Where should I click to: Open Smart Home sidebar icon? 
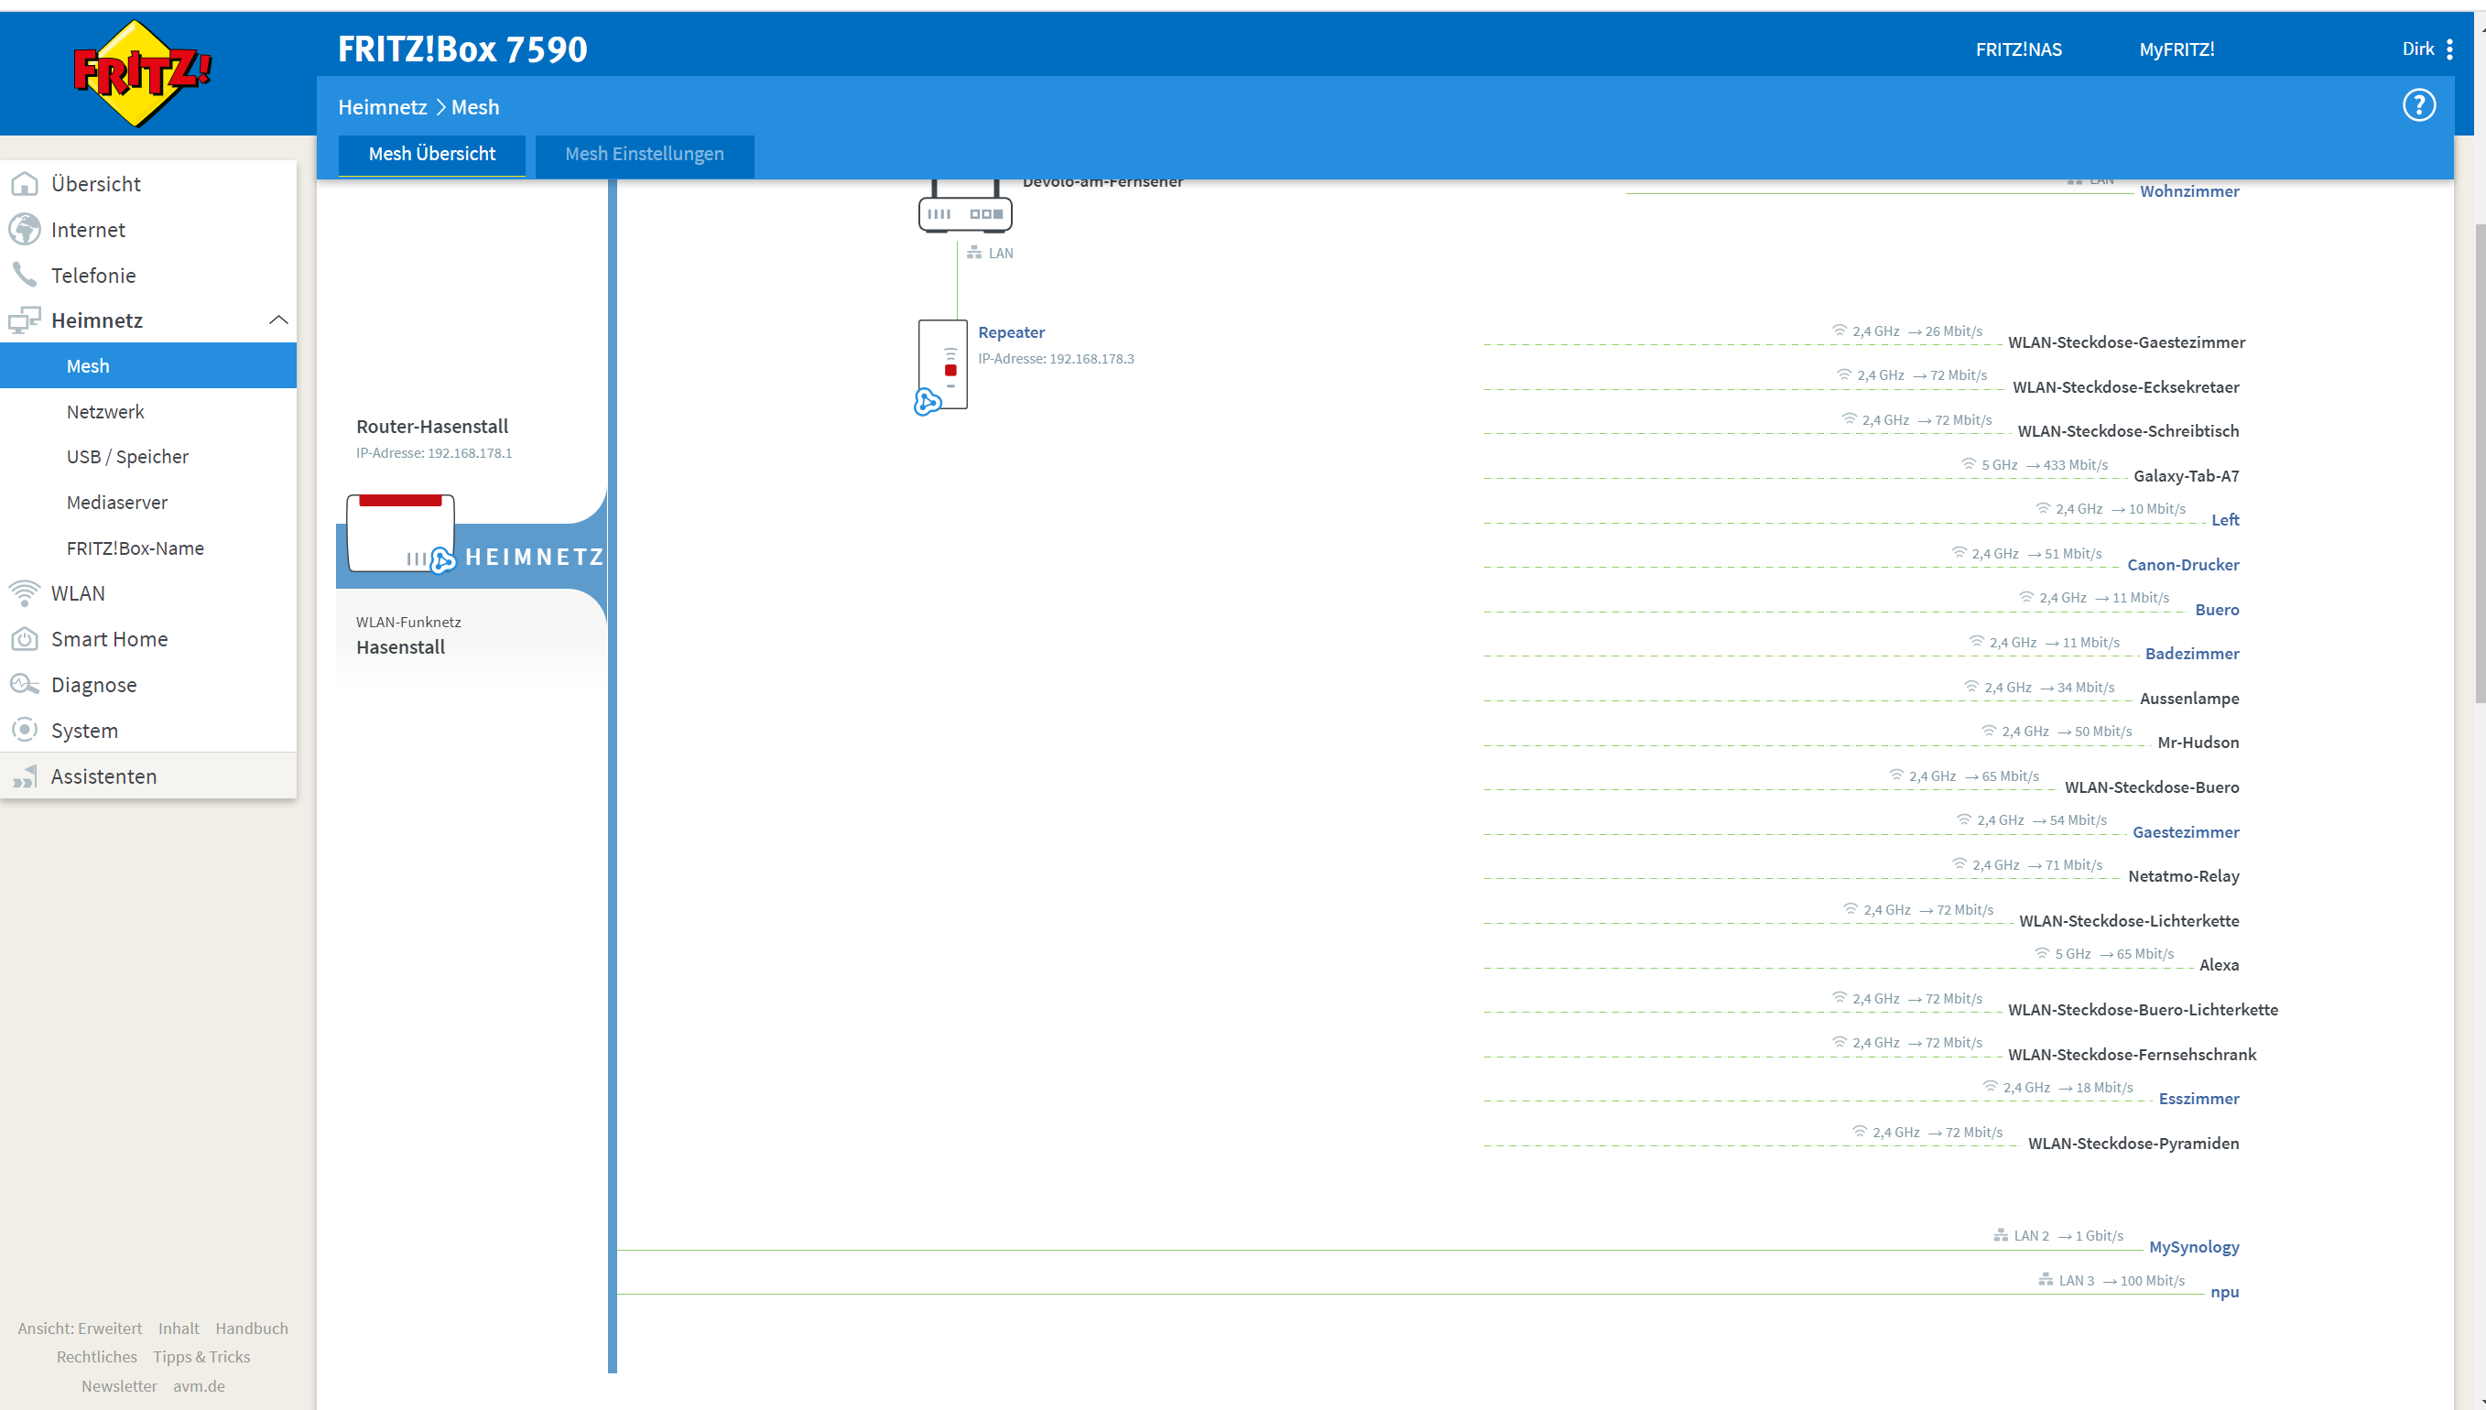click(x=24, y=639)
